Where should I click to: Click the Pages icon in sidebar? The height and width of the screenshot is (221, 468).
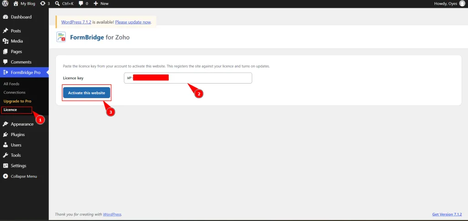point(5,52)
